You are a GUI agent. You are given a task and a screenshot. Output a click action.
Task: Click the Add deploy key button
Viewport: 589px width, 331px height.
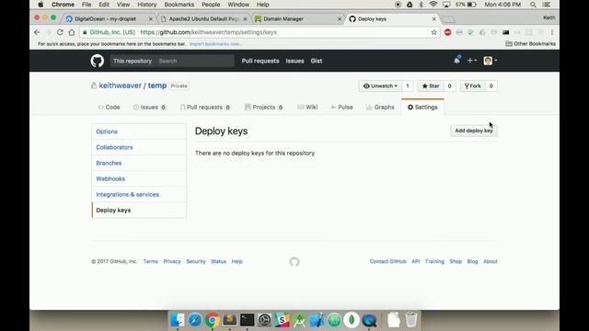474,131
